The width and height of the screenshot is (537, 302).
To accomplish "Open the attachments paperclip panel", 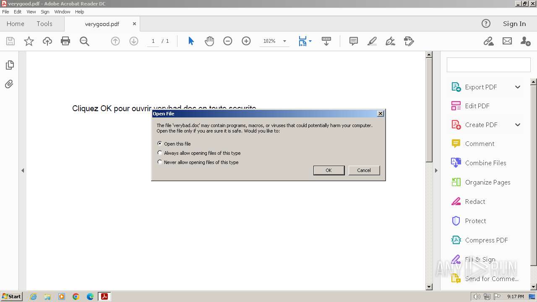I will pos(9,84).
